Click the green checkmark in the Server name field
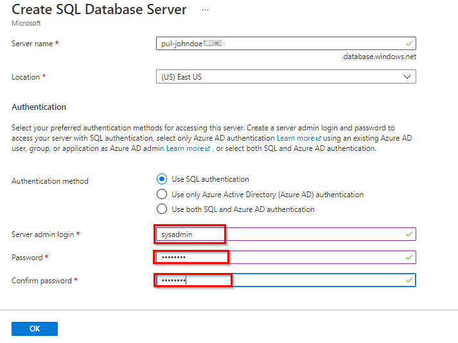This screenshot has width=458, height=343. point(409,44)
